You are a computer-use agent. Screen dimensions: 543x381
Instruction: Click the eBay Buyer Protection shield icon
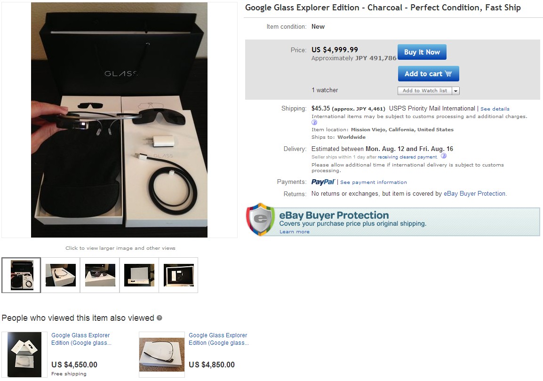tap(260, 219)
